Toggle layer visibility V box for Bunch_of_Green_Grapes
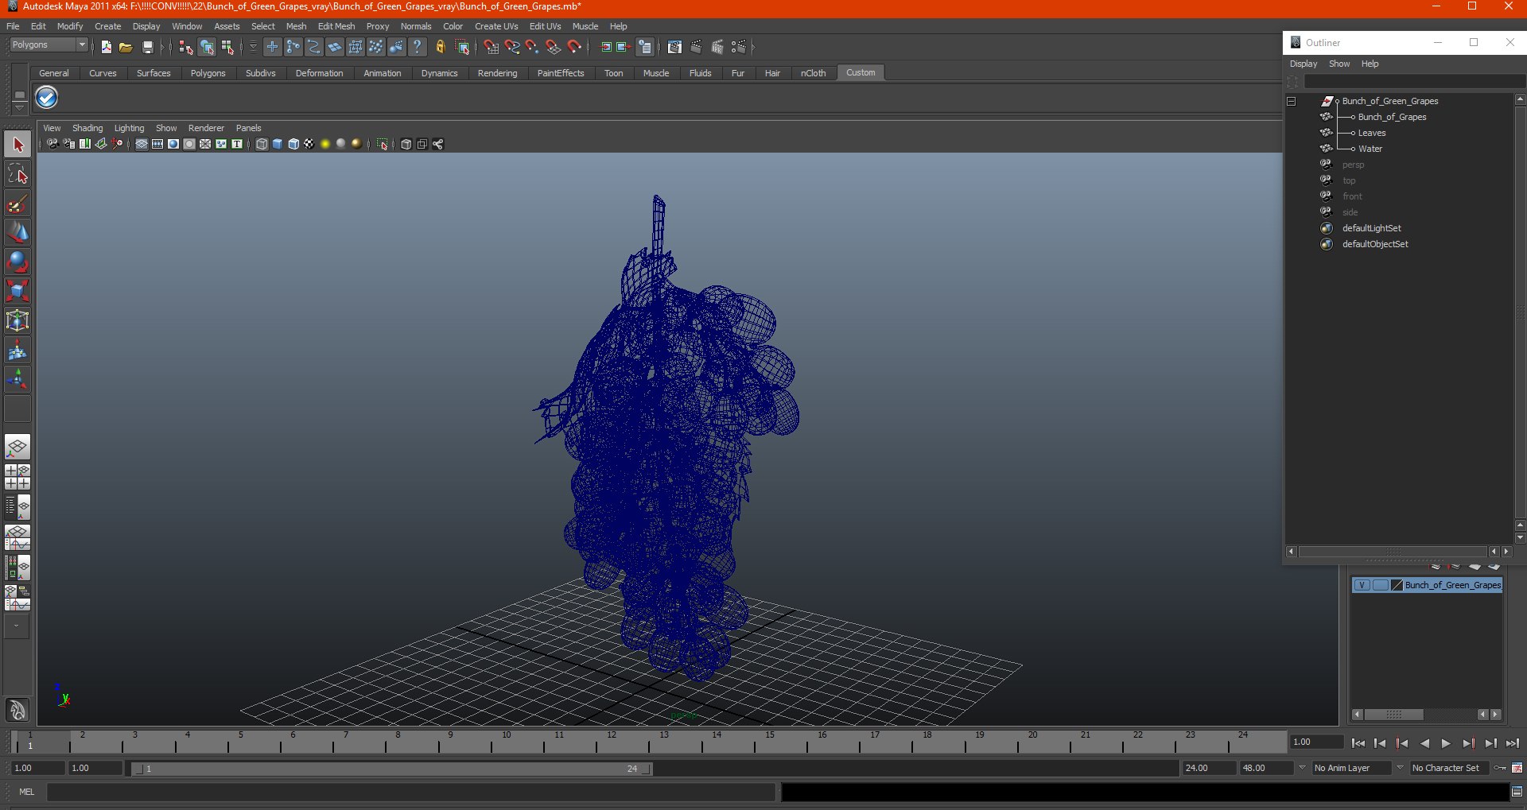 (x=1362, y=585)
